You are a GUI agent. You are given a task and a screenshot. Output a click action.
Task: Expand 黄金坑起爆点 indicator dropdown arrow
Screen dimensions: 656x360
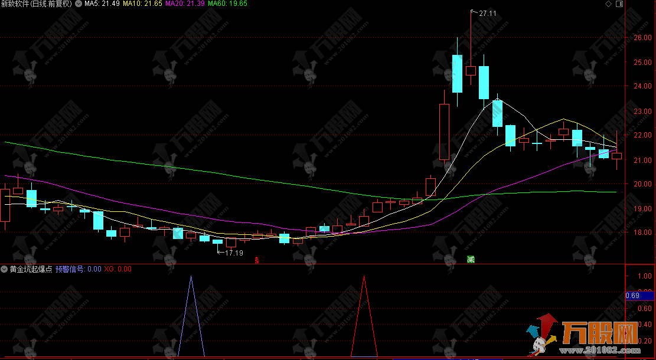(4, 269)
